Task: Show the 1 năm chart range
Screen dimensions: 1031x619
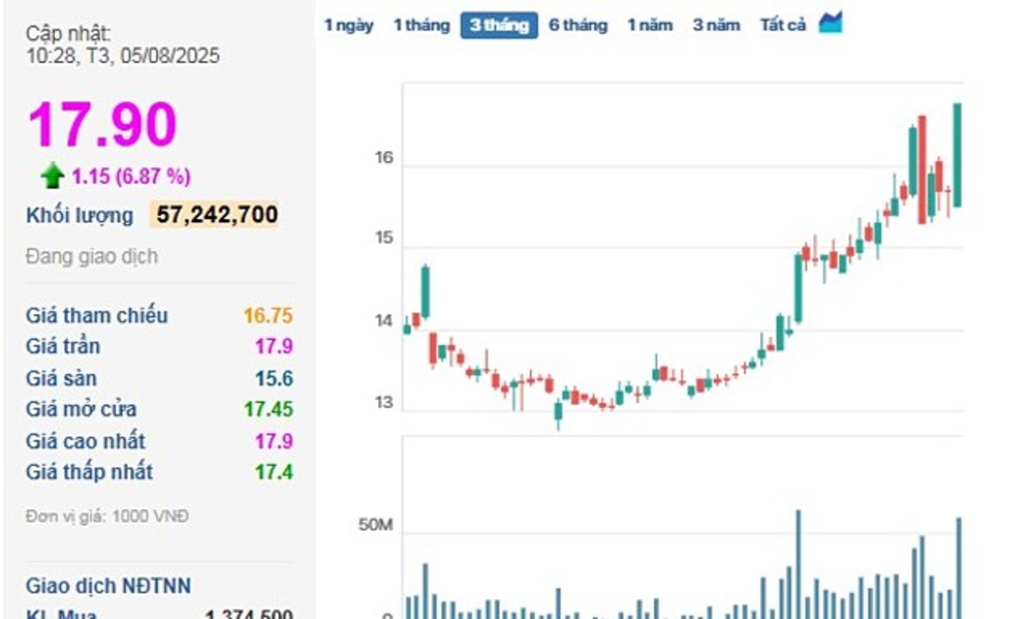Action: [x=650, y=26]
